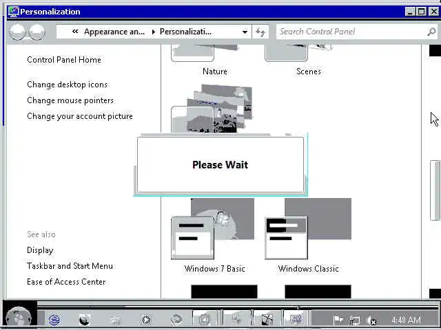Maximize the Personalization window
The width and height of the screenshot is (441, 330).
422,12
